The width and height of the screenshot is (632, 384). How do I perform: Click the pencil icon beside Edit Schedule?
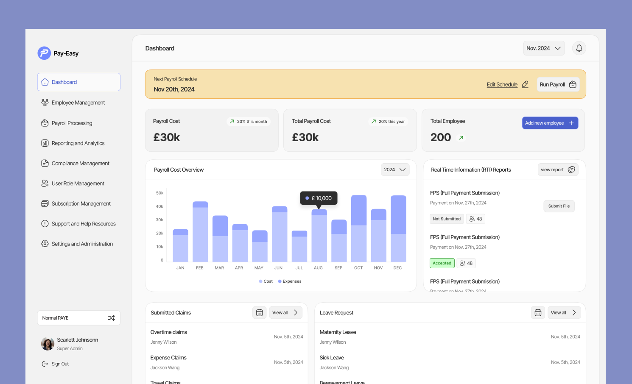(525, 84)
